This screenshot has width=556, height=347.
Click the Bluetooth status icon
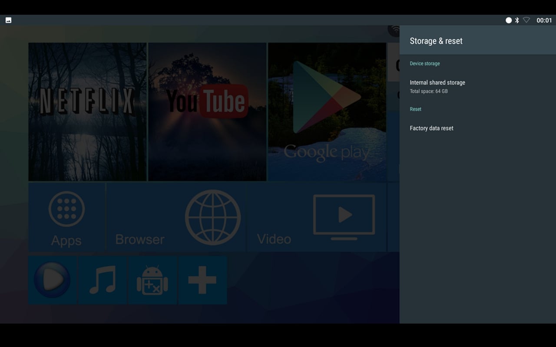click(x=517, y=20)
